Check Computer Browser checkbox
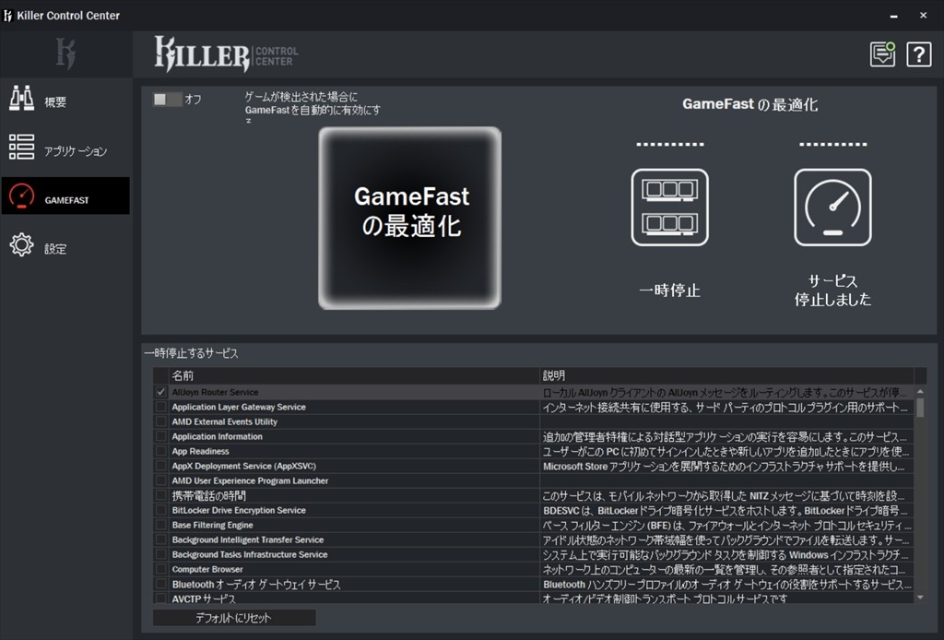Screen dimensions: 944x640 (160, 569)
